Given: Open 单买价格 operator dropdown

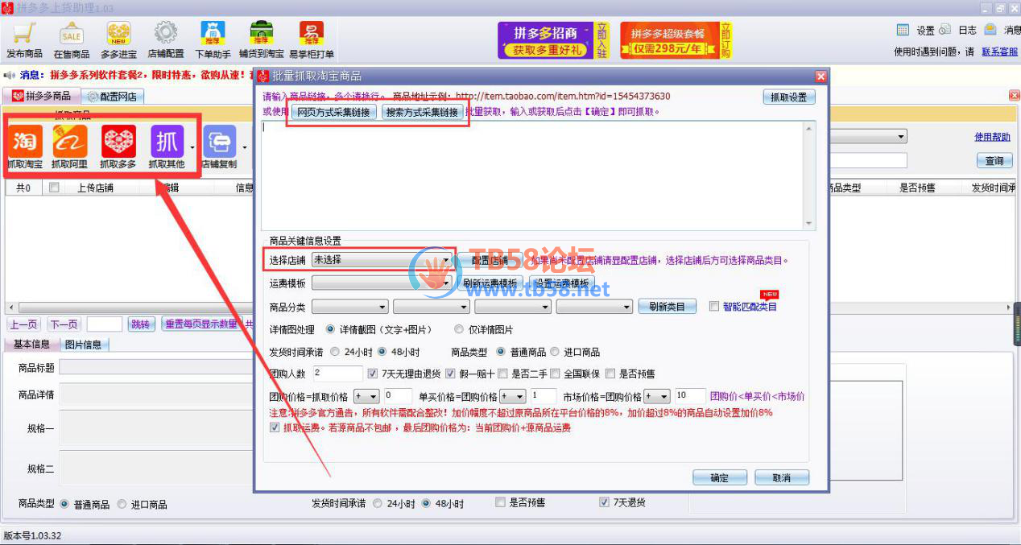Looking at the screenshot, I should pyautogui.click(x=513, y=396).
